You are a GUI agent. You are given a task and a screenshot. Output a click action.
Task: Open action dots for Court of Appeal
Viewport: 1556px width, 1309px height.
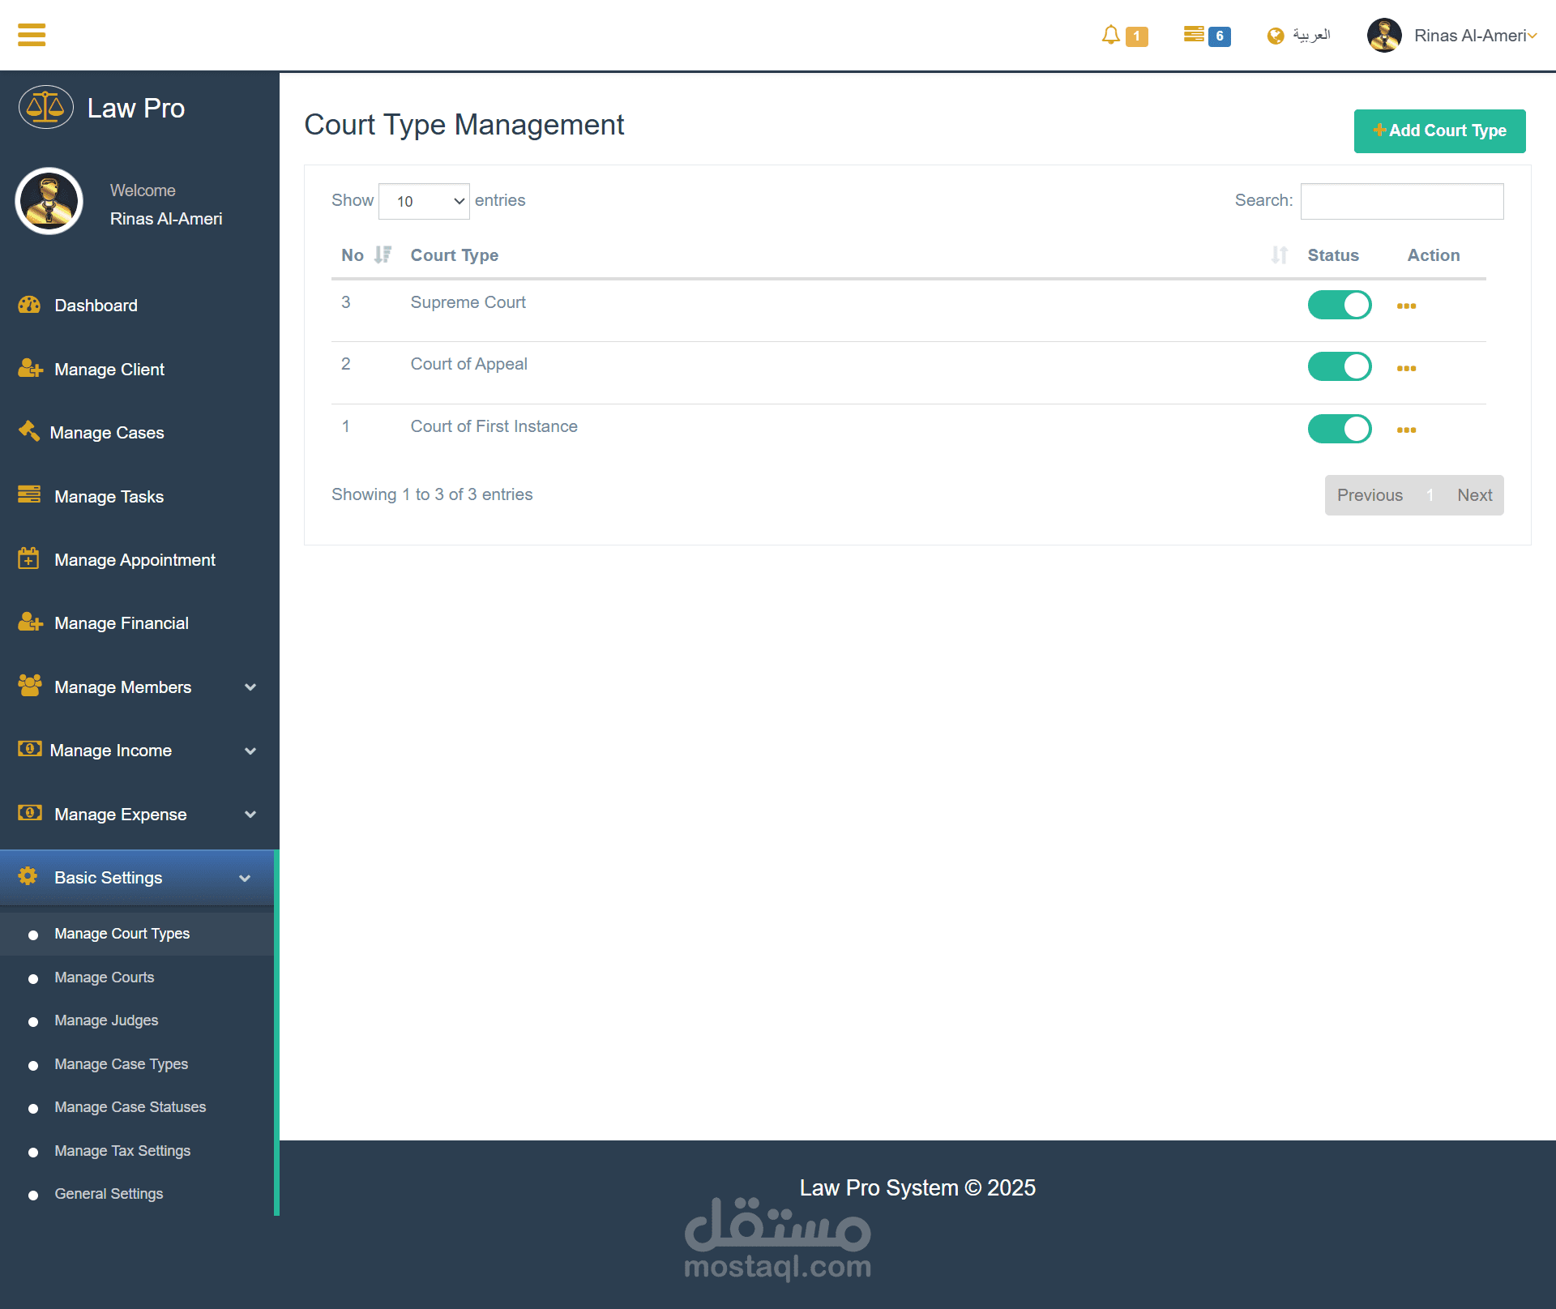tap(1406, 368)
